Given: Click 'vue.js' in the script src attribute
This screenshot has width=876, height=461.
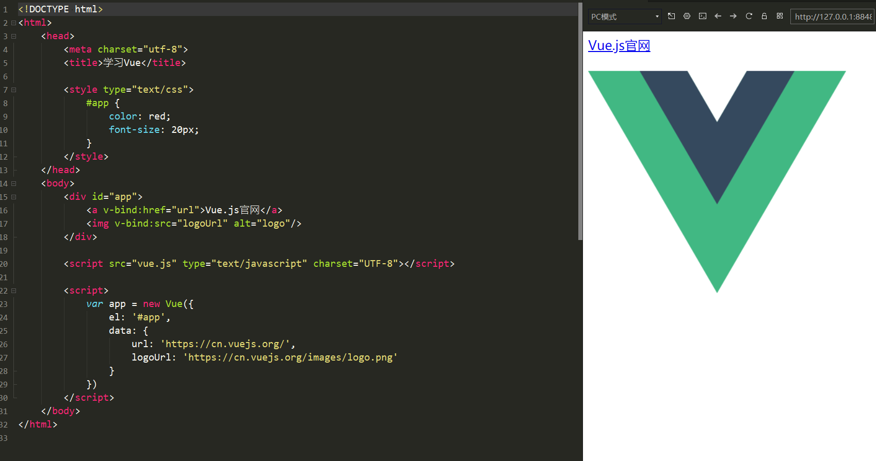Looking at the screenshot, I should (x=154, y=264).
